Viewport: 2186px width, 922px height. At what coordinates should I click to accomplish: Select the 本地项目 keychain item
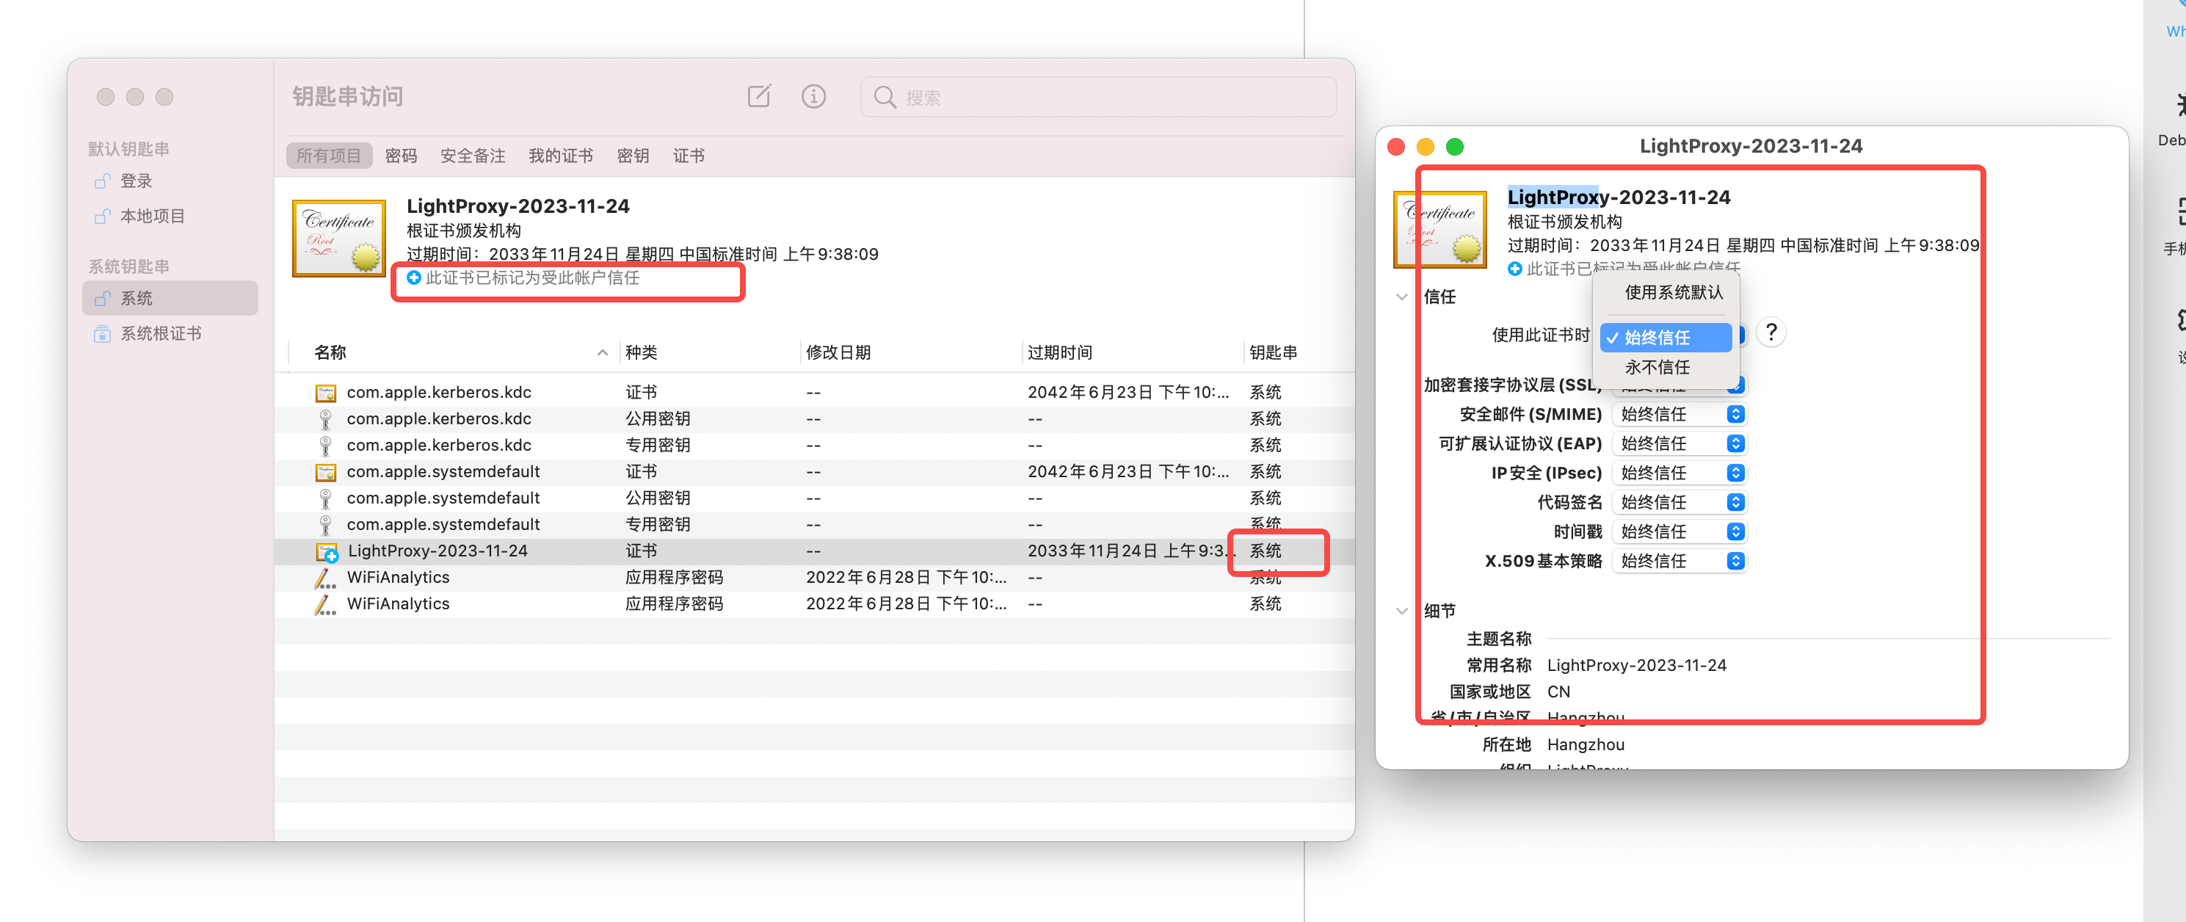tap(152, 217)
